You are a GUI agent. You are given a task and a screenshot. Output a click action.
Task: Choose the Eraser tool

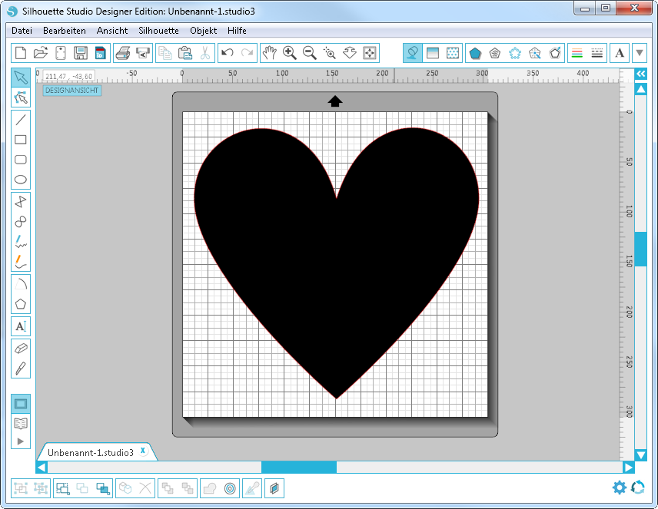point(21,348)
